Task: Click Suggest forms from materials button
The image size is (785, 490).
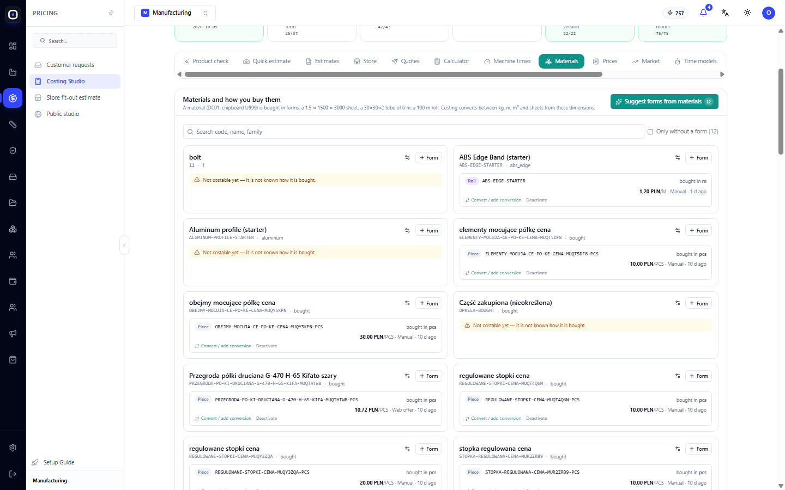Action: click(664, 102)
